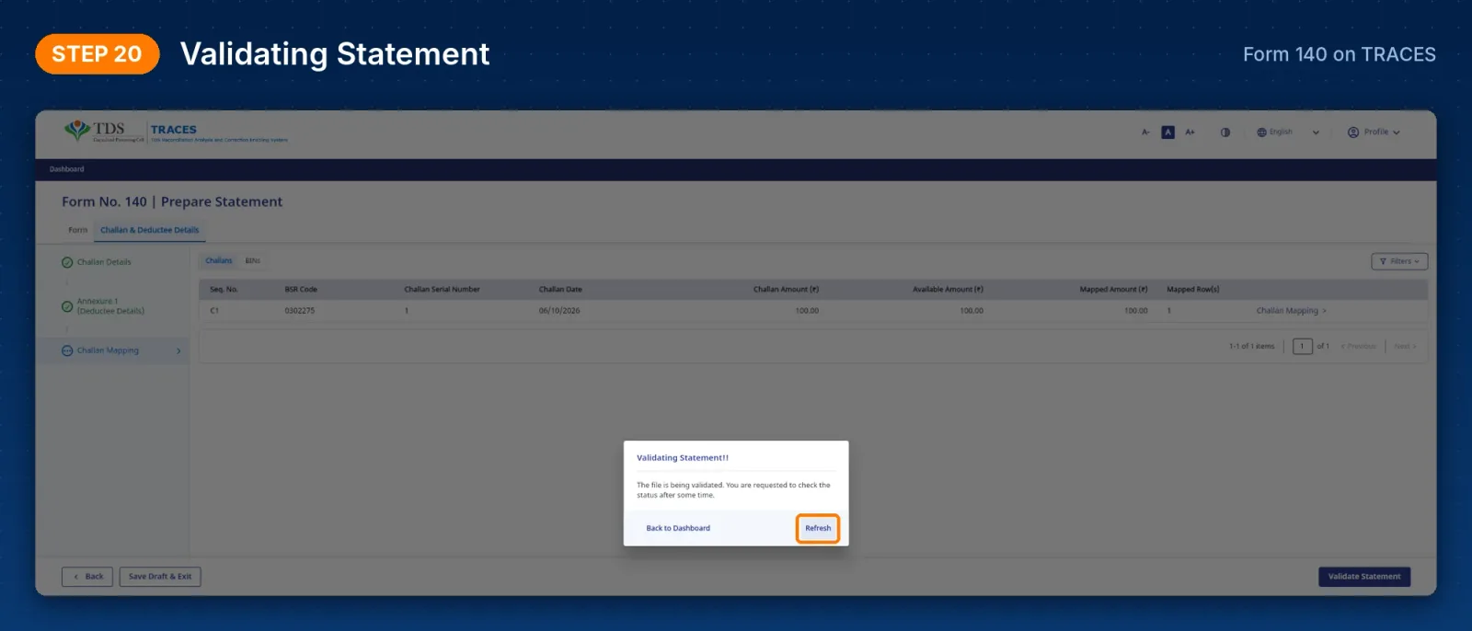
Task: Click the Mapped Amount column header
Action: 1113,289
